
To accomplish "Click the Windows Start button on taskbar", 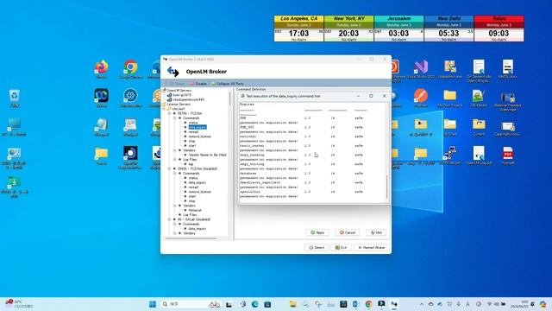I will coord(153,304).
